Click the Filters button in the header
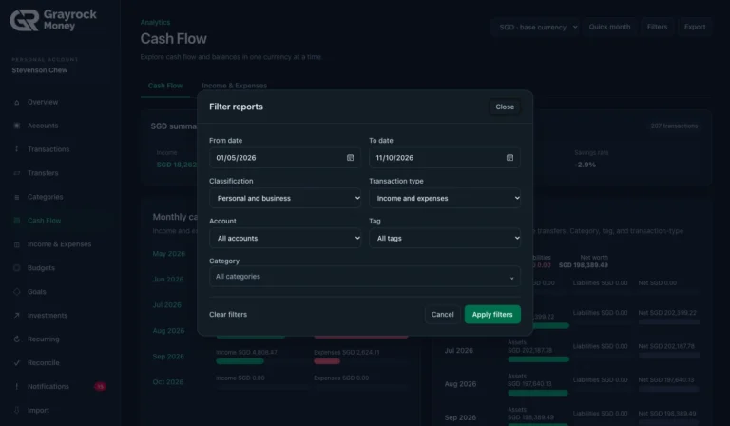The width and height of the screenshot is (730, 426). point(657,27)
